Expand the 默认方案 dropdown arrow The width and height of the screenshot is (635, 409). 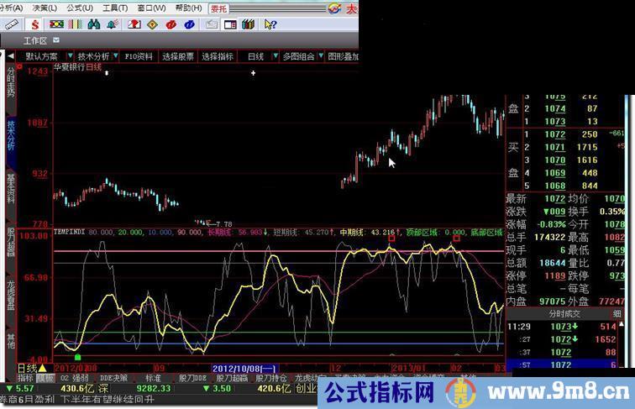point(71,56)
